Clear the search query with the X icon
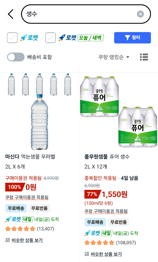 click(141, 14)
